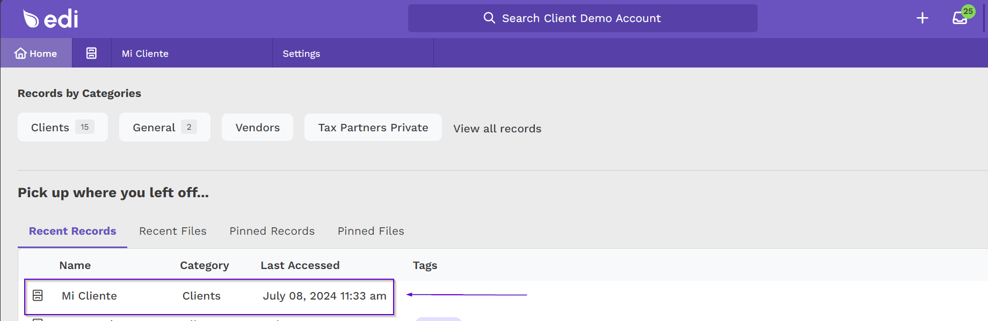Switch to Pinned Records tab
988x321 pixels.
[x=272, y=231]
